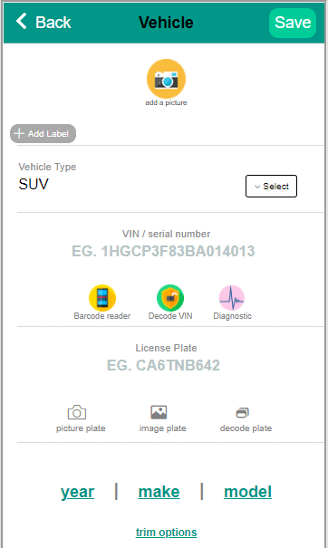Launch the Diagnostic heartbeat icon

[232, 298]
